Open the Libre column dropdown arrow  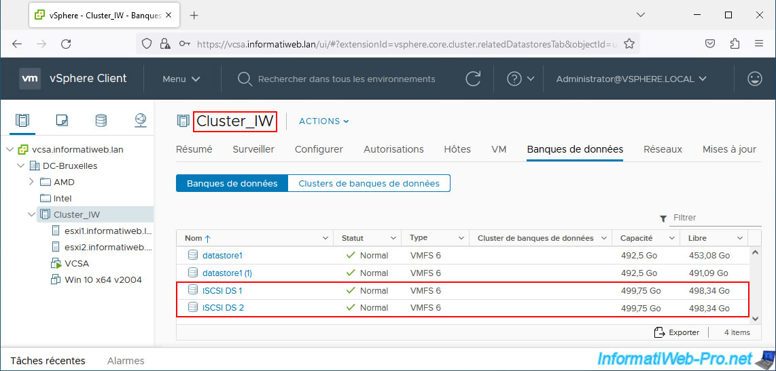click(740, 238)
